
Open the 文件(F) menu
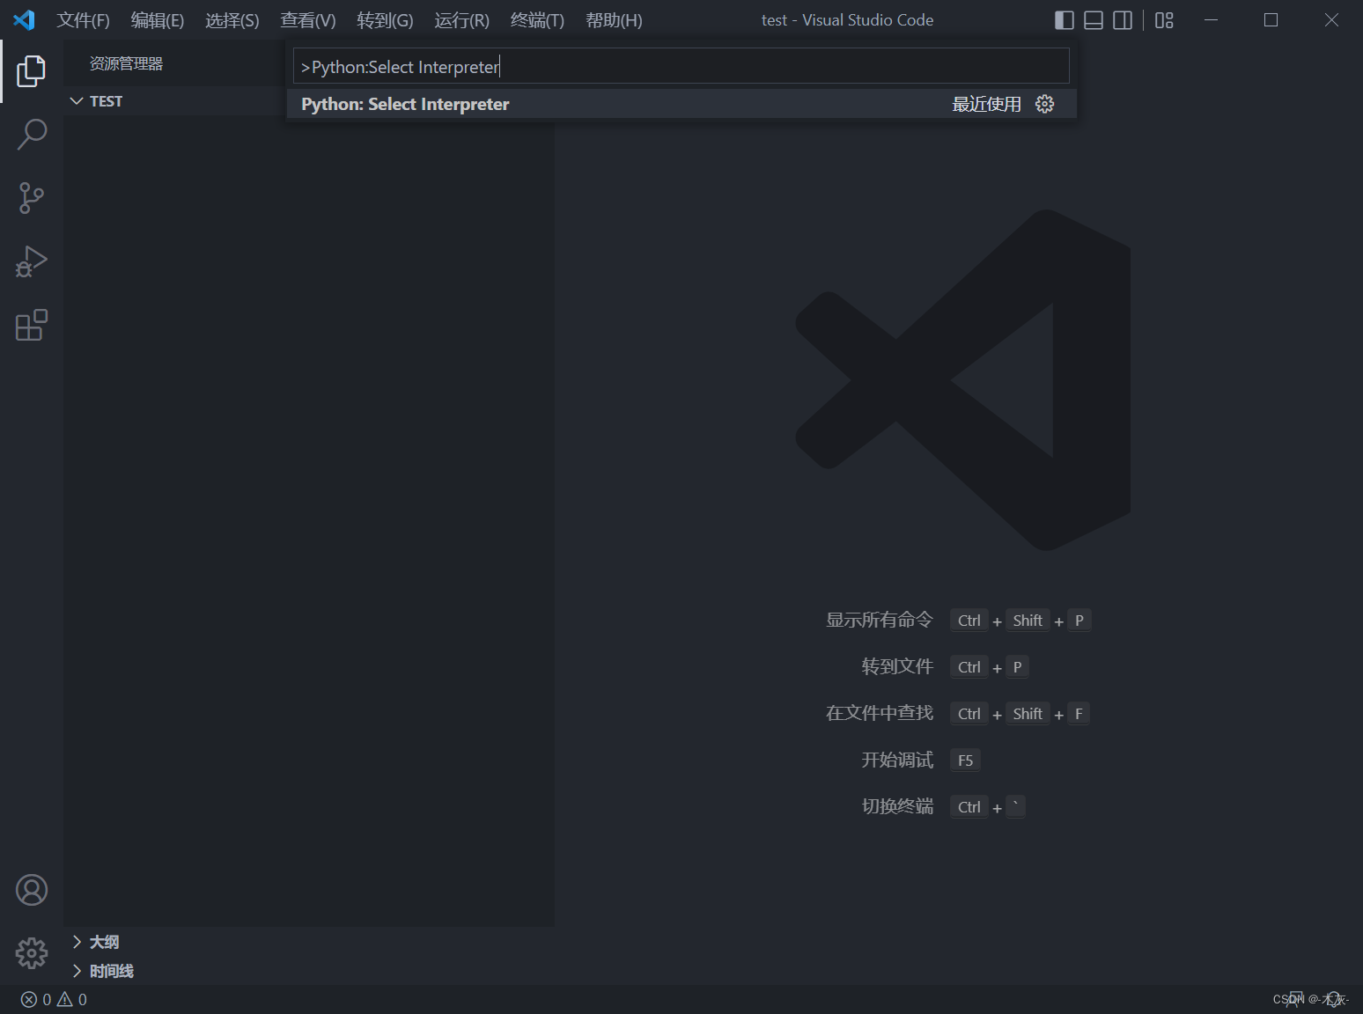tap(83, 20)
